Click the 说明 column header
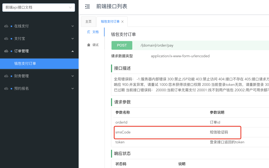The width and height of the screenshot is (269, 168). click(182, 164)
